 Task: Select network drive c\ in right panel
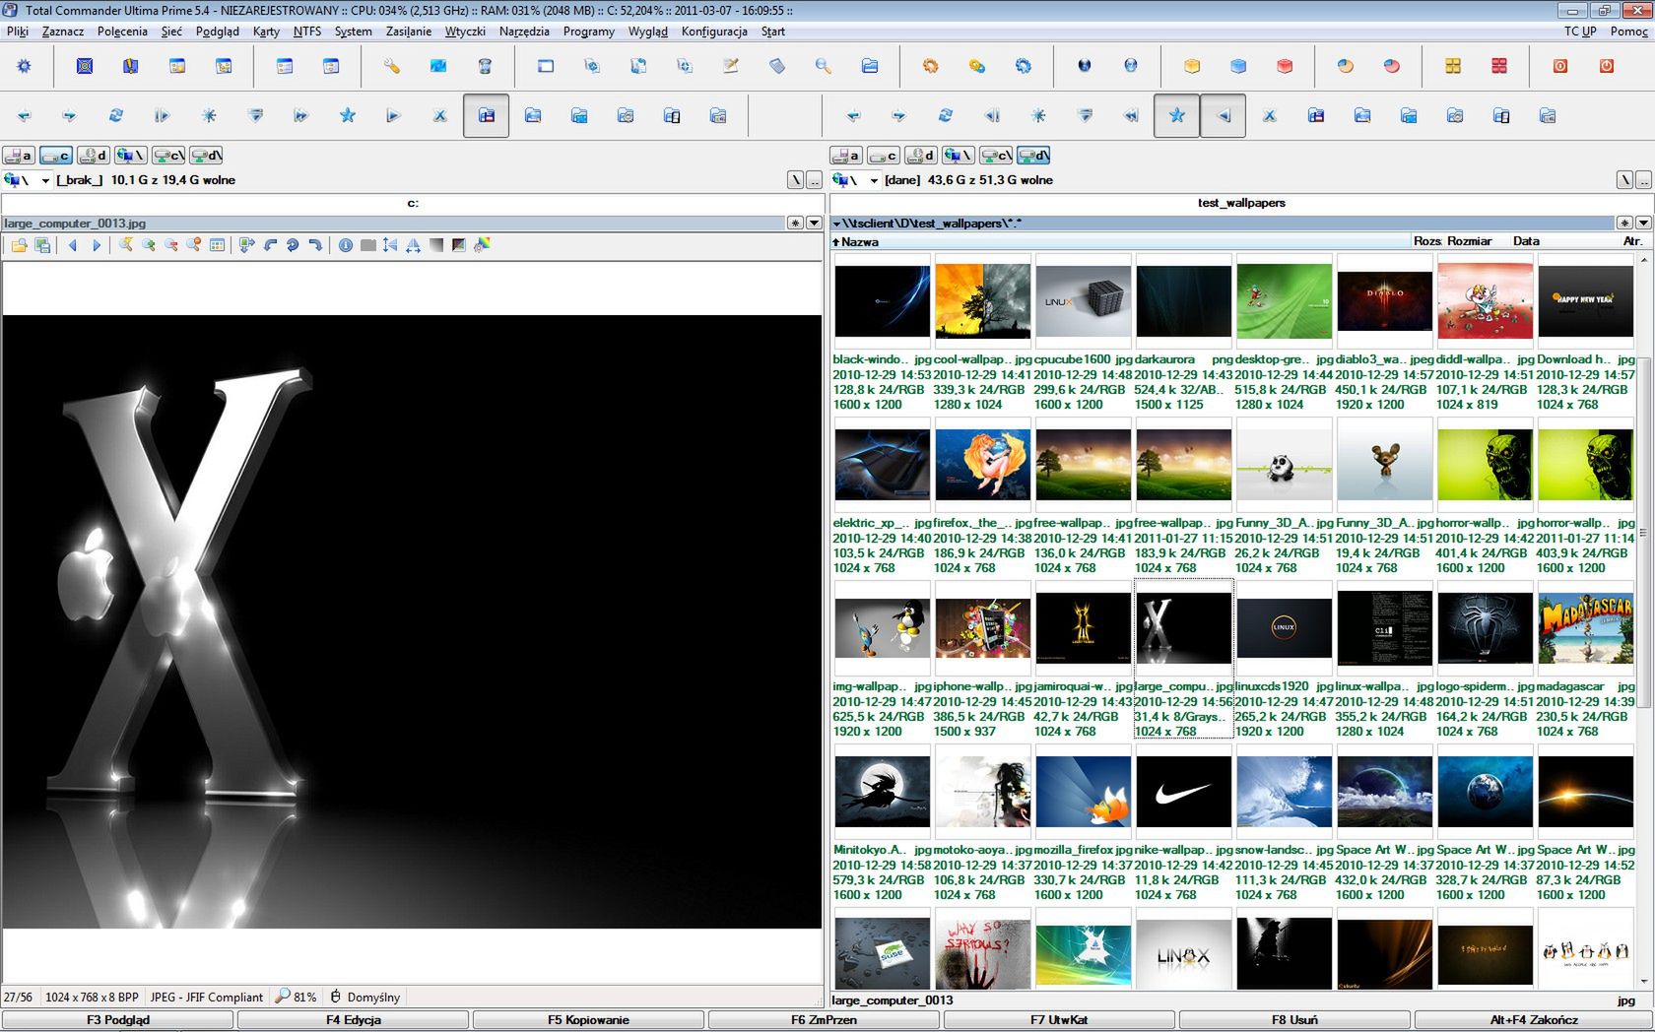[996, 156]
